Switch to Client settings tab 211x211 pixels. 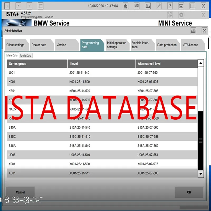click(x=17, y=45)
